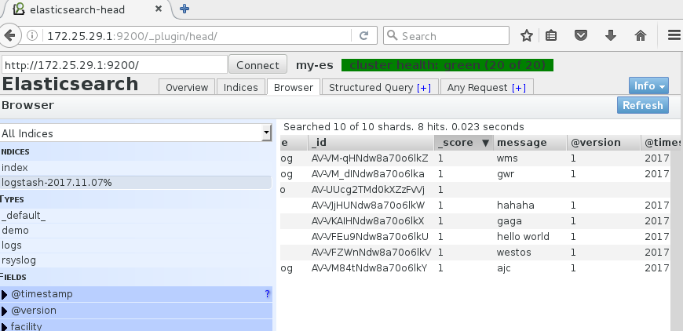
Task: Click the search summary '8 hits' text
Action: 431,127
